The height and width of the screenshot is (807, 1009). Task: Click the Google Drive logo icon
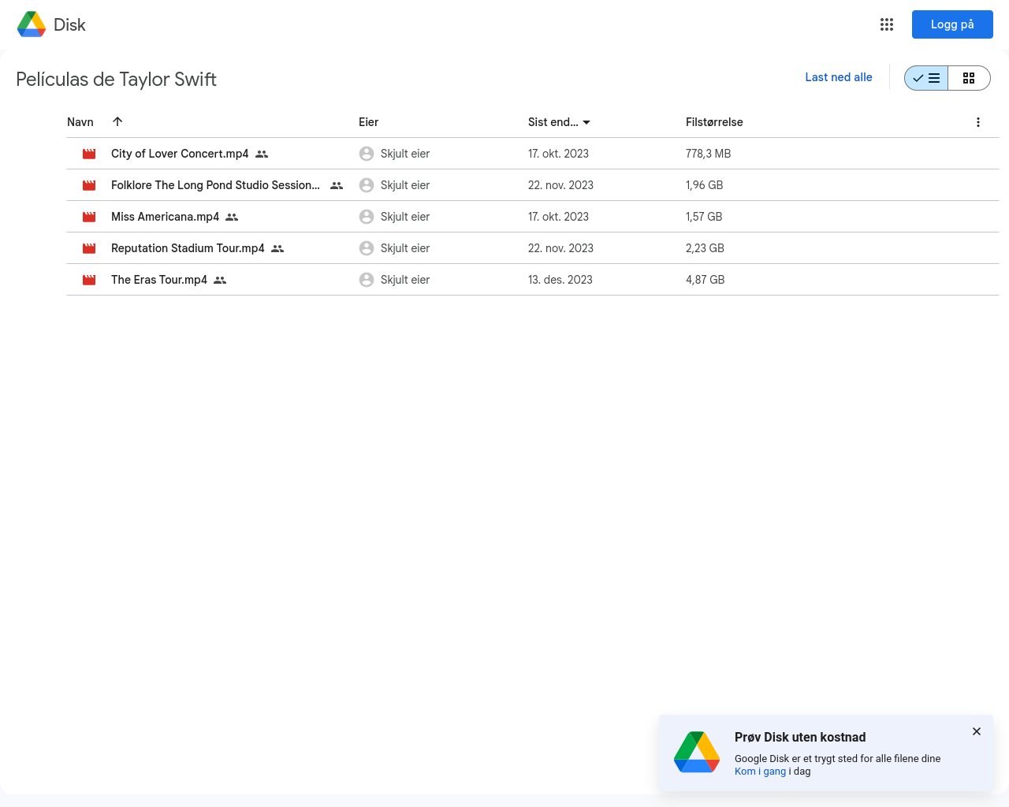32,24
